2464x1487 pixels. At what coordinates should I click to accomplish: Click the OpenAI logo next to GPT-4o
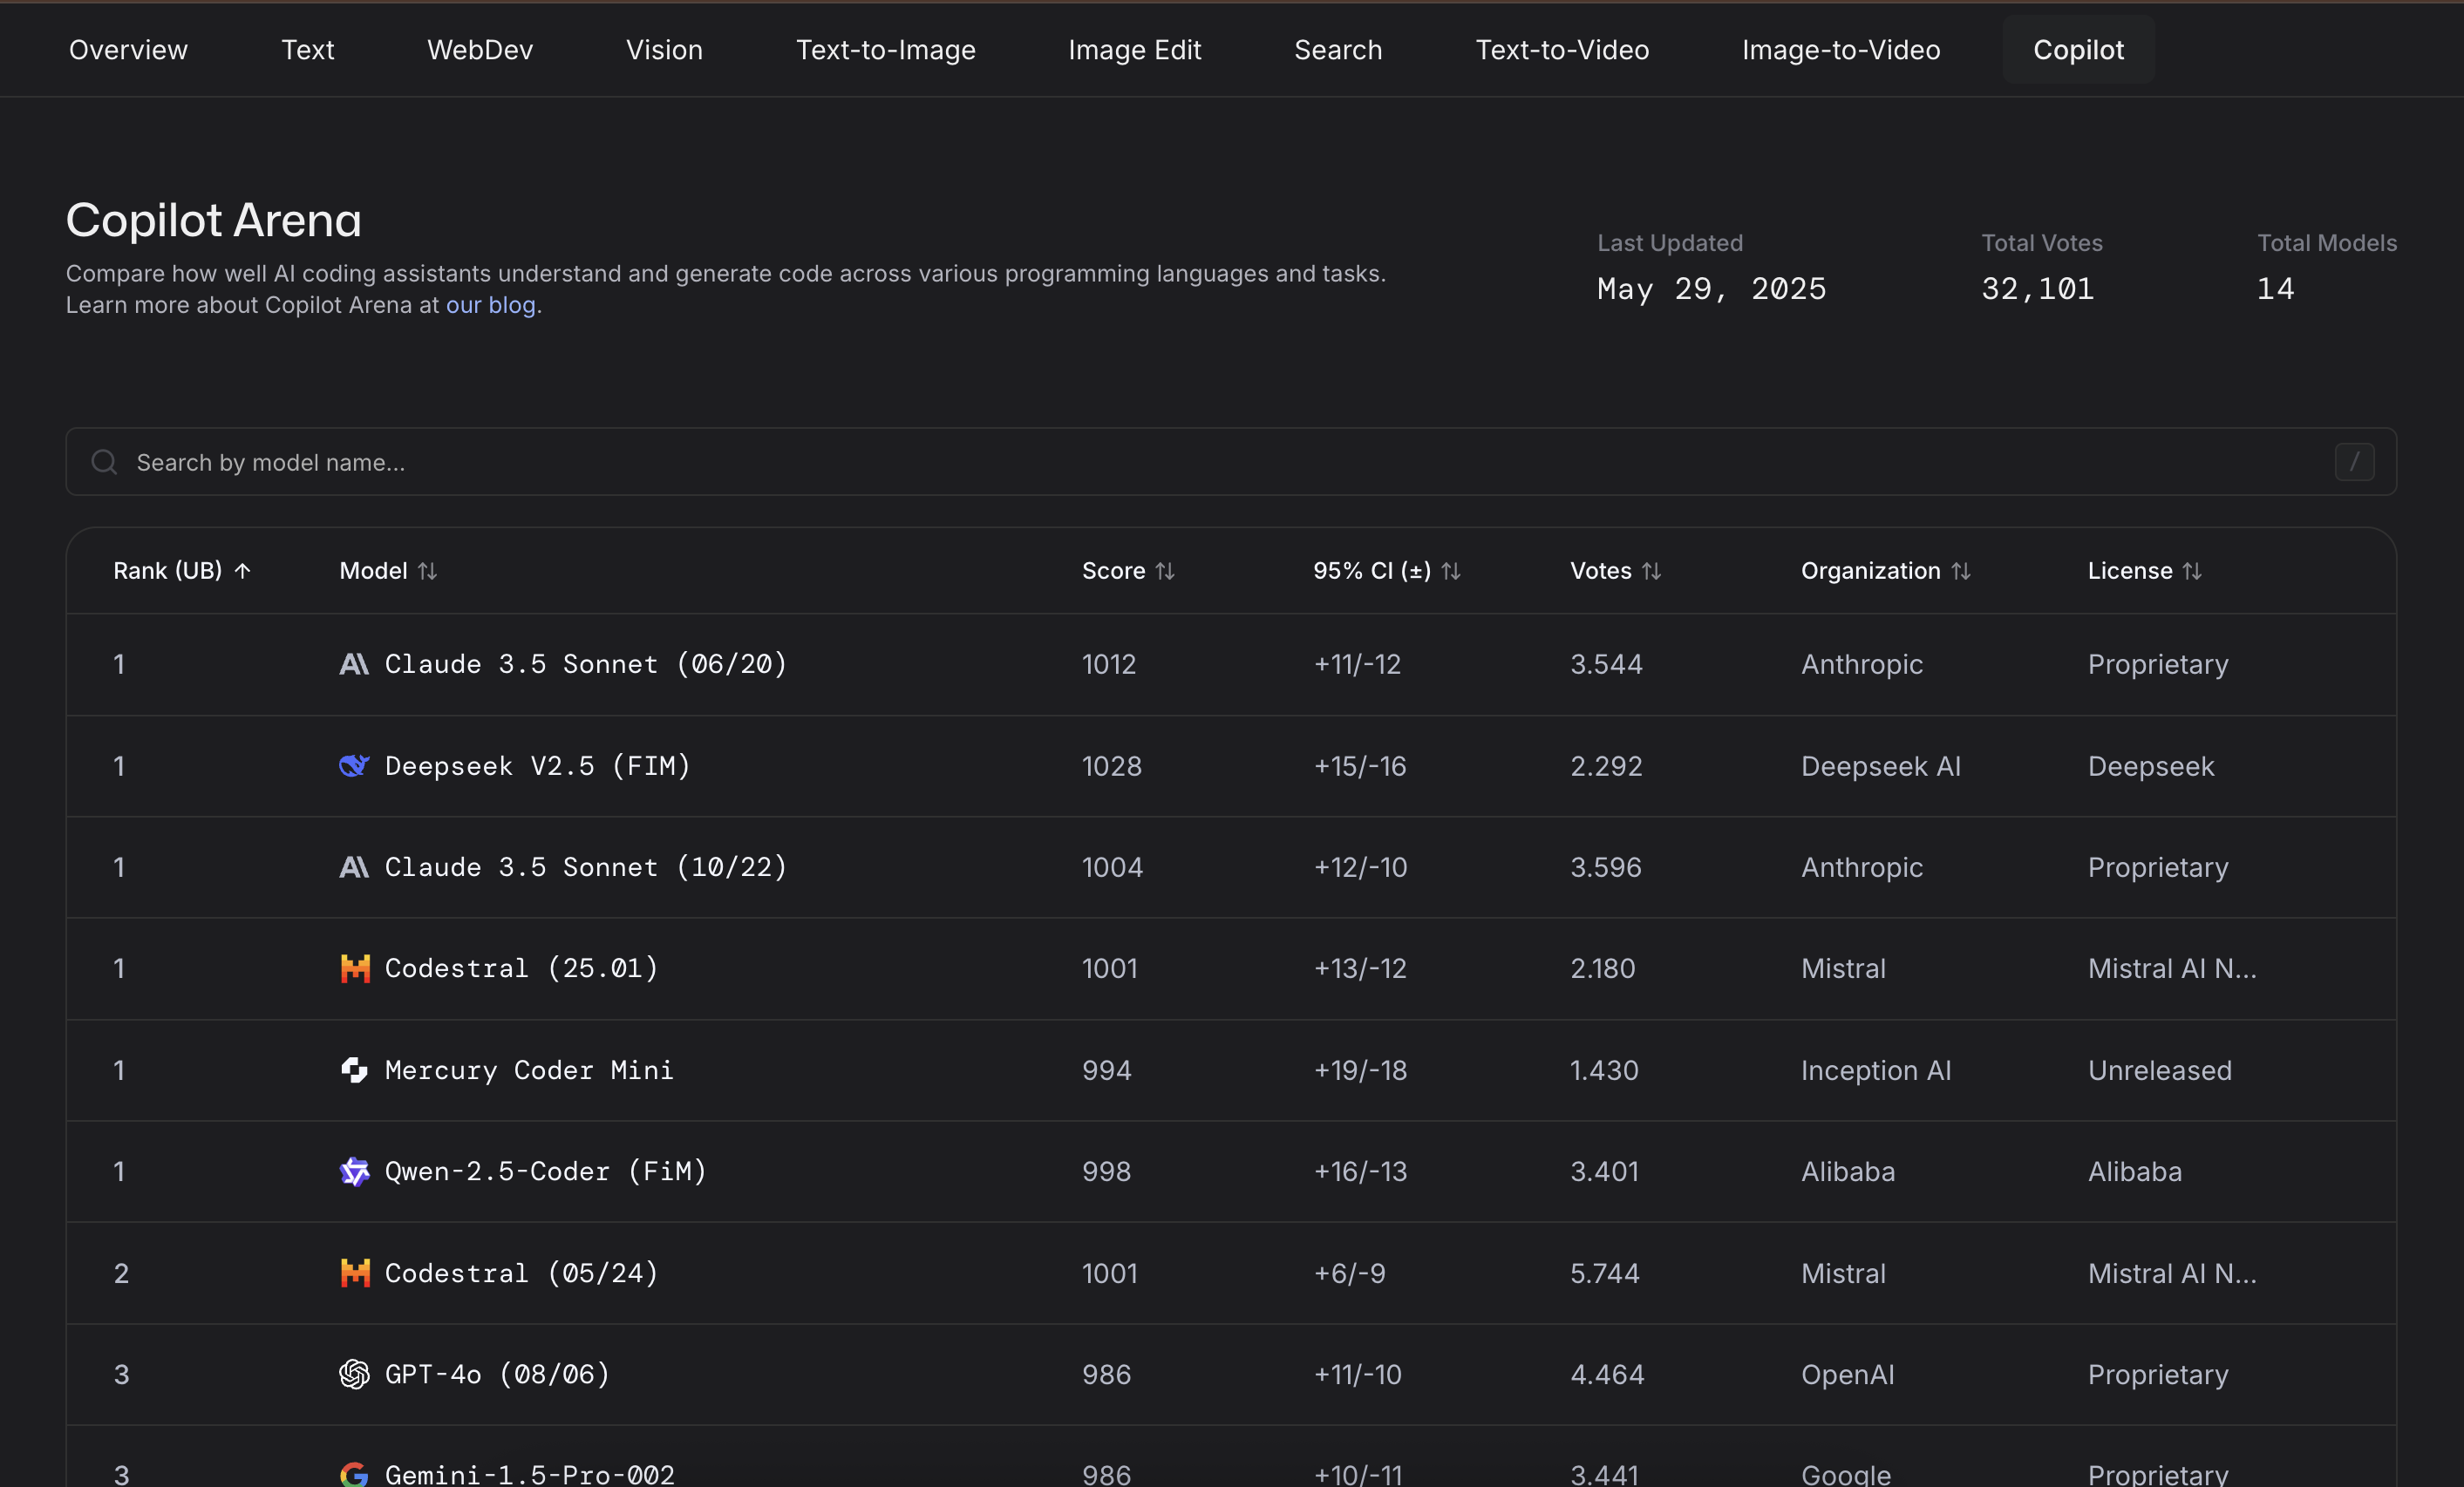click(x=354, y=1374)
